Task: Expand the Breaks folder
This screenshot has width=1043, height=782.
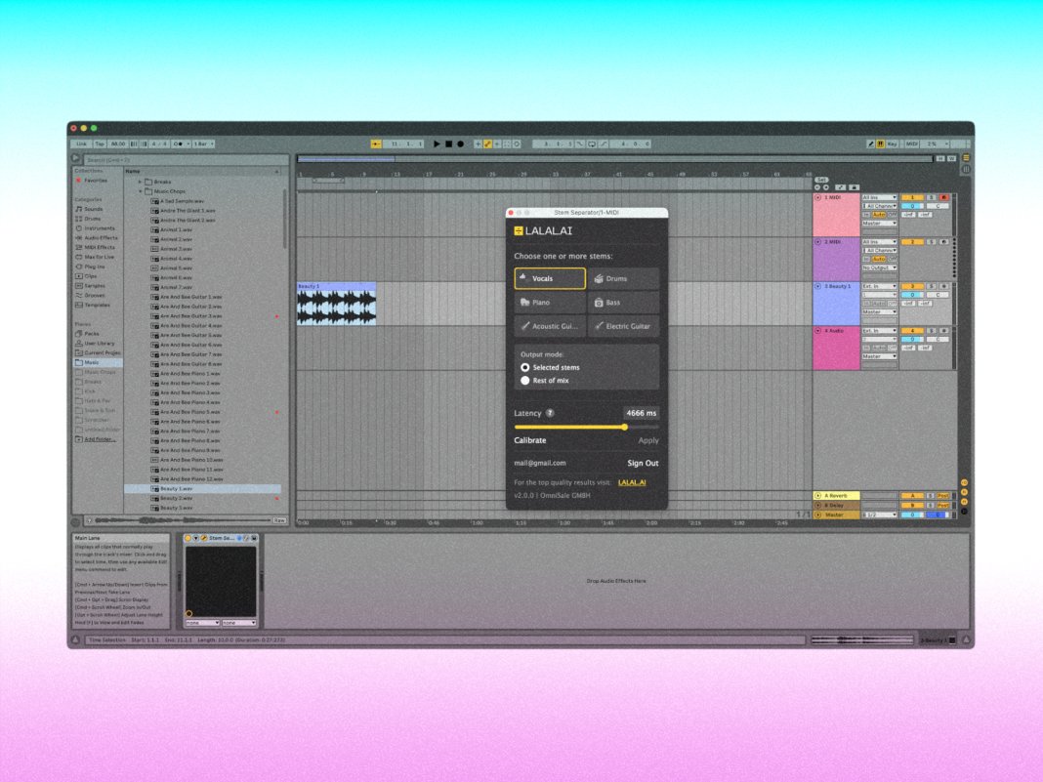Action: pyautogui.click(x=141, y=182)
